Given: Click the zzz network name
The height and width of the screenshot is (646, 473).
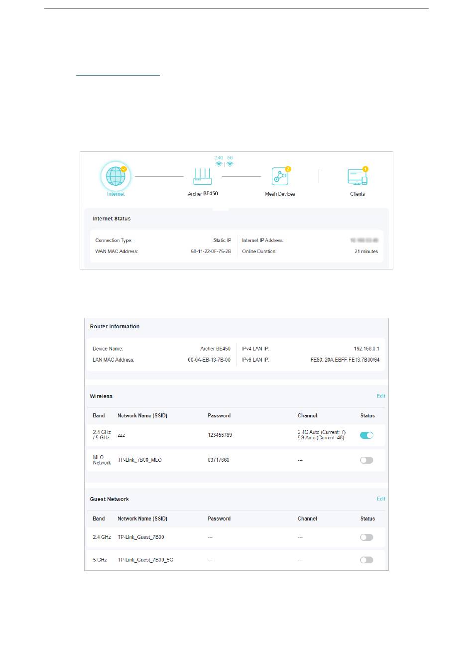Looking at the screenshot, I should click(121, 435).
